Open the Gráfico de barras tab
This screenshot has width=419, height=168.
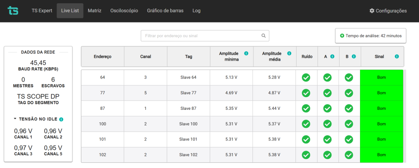[x=165, y=11]
